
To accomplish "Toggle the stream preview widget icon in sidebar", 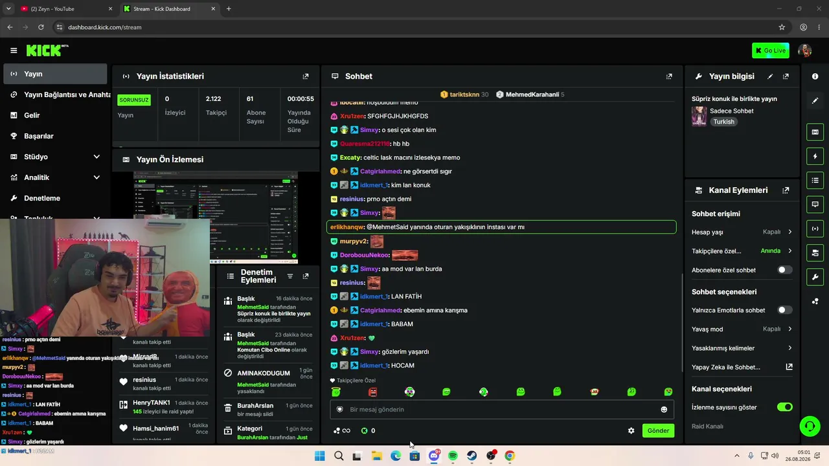I will coord(815,132).
